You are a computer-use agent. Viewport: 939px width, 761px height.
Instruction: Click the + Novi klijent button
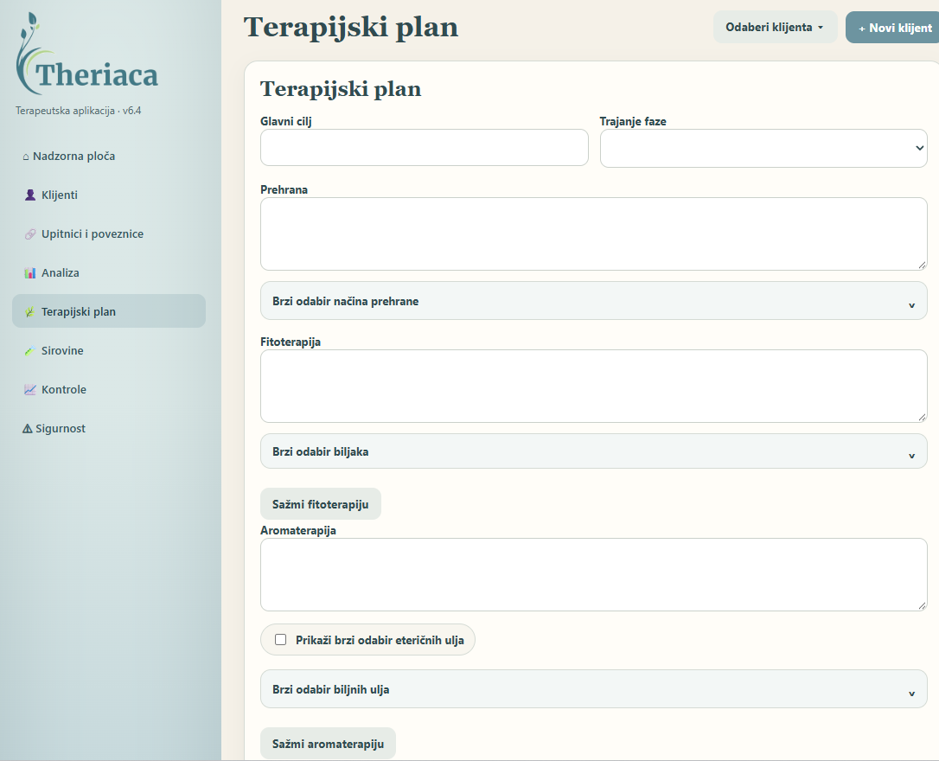tap(892, 28)
